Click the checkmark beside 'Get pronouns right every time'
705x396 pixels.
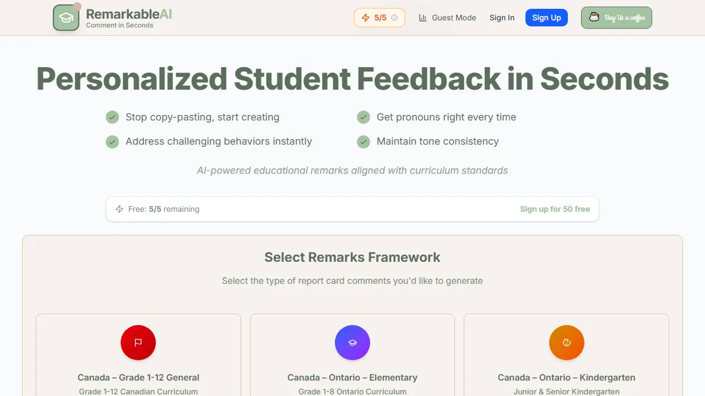[x=364, y=117]
